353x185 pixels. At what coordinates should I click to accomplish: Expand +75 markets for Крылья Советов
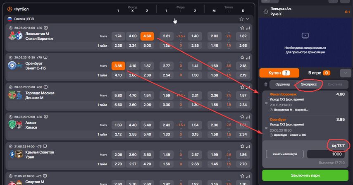click(39, 146)
